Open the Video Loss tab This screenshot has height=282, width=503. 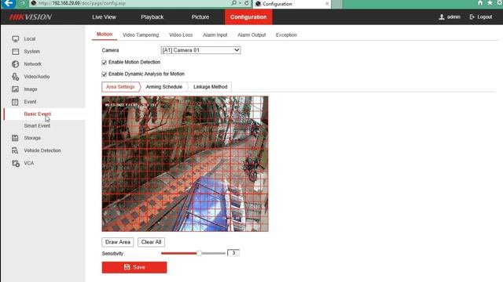pyautogui.click(x=181, y=34)
